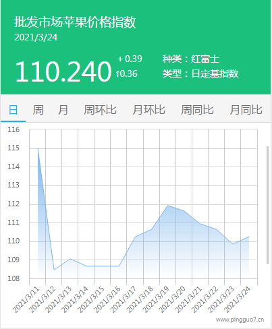Click the +0.39 change value
Image resolution: width=272 pixels, height=329 pixels.
pos(130,59)
